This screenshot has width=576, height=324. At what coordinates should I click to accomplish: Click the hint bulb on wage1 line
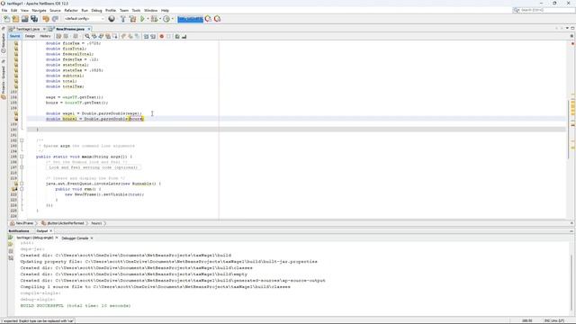point(16,113)
